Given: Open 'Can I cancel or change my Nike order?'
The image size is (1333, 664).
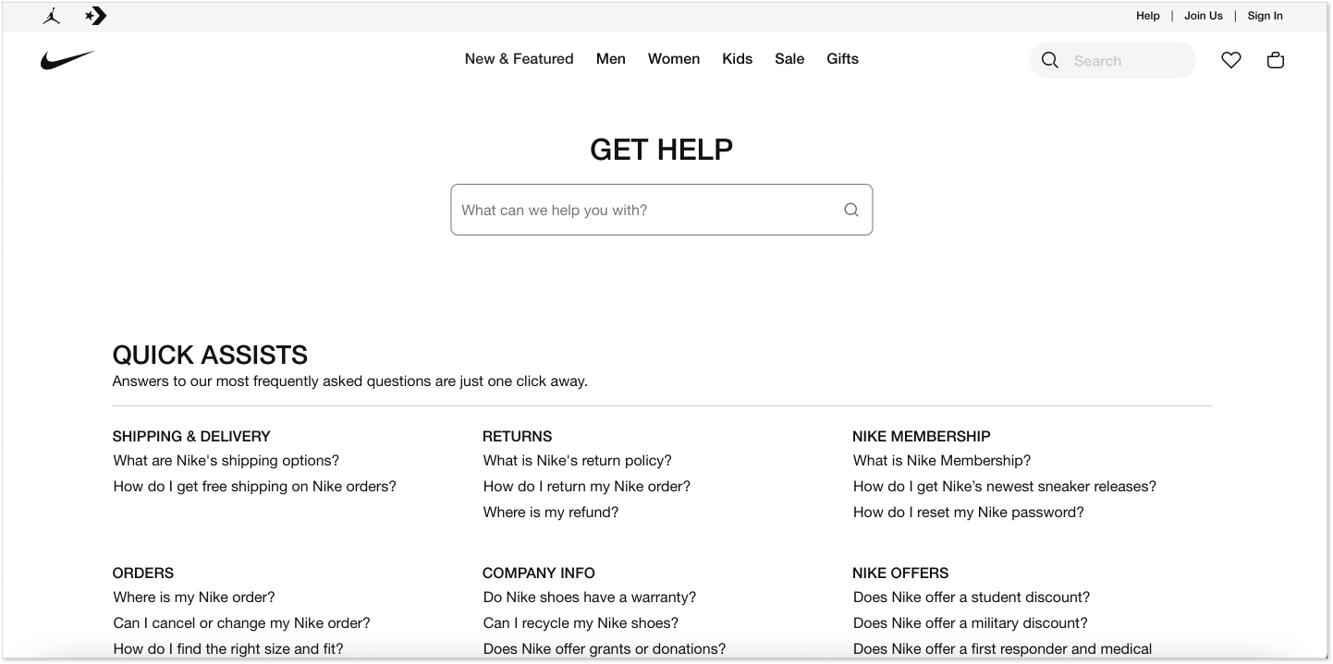Looking at the screenshot, I should 241,623.
